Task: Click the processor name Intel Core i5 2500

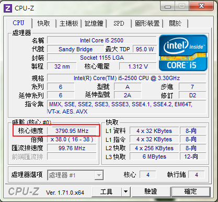Action: click(x=102, y=40)
